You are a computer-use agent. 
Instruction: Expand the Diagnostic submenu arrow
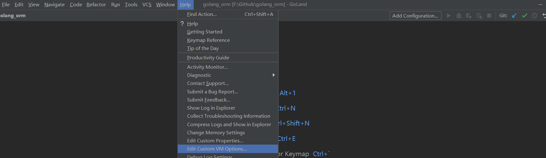coord(274,75)
